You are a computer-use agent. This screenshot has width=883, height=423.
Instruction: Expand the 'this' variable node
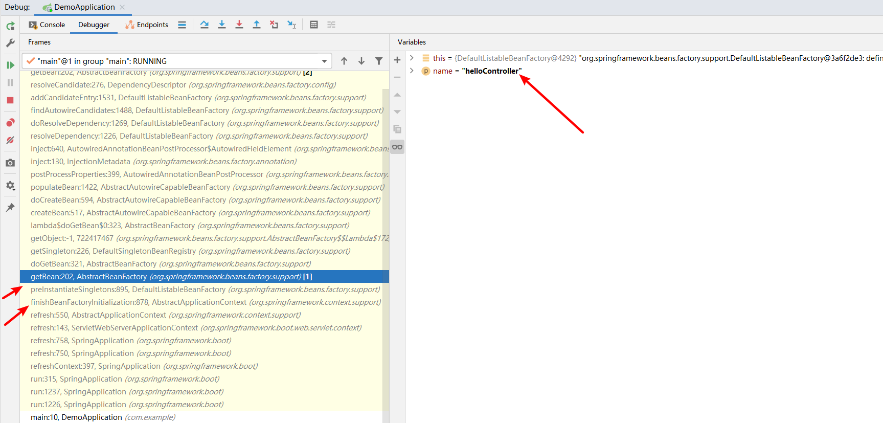tap(412, 58)
